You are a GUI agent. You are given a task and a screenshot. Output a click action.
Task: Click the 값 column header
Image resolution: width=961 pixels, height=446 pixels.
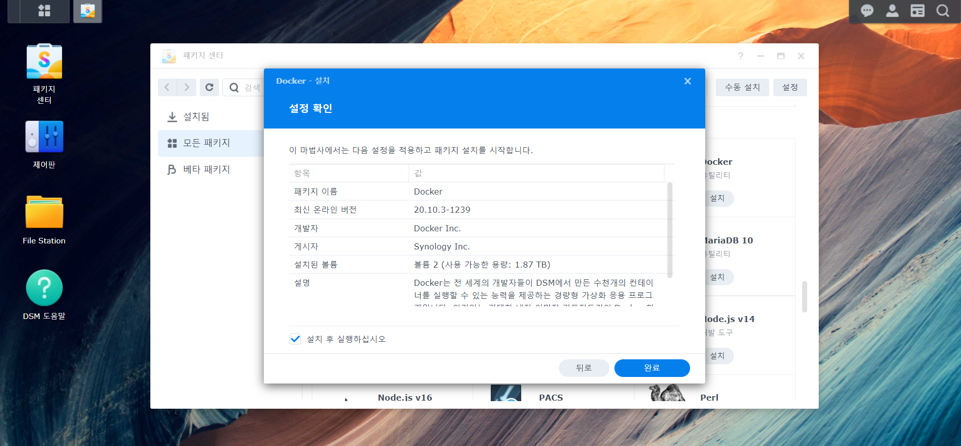pyautogui.click(x=536, y=173)
